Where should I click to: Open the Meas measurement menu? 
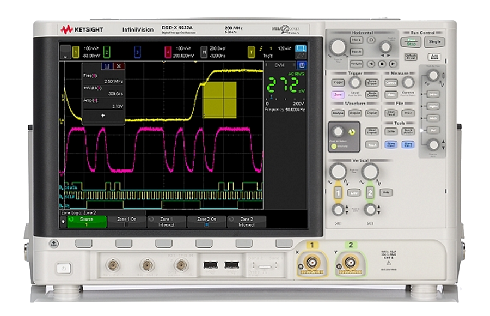(391, 94)
